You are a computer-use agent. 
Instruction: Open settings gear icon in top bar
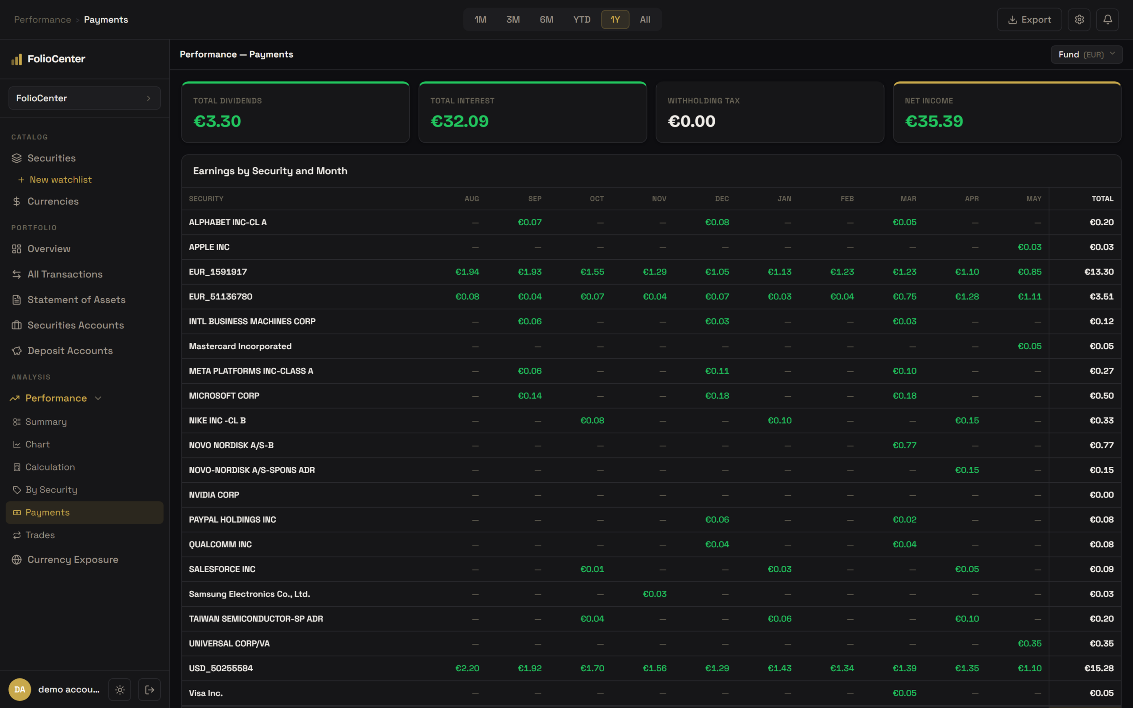point(1079,19)
